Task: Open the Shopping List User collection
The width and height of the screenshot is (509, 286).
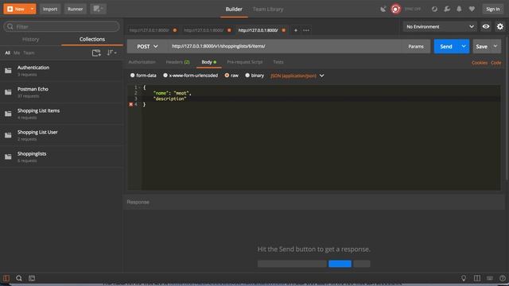Action: point(62,135)
